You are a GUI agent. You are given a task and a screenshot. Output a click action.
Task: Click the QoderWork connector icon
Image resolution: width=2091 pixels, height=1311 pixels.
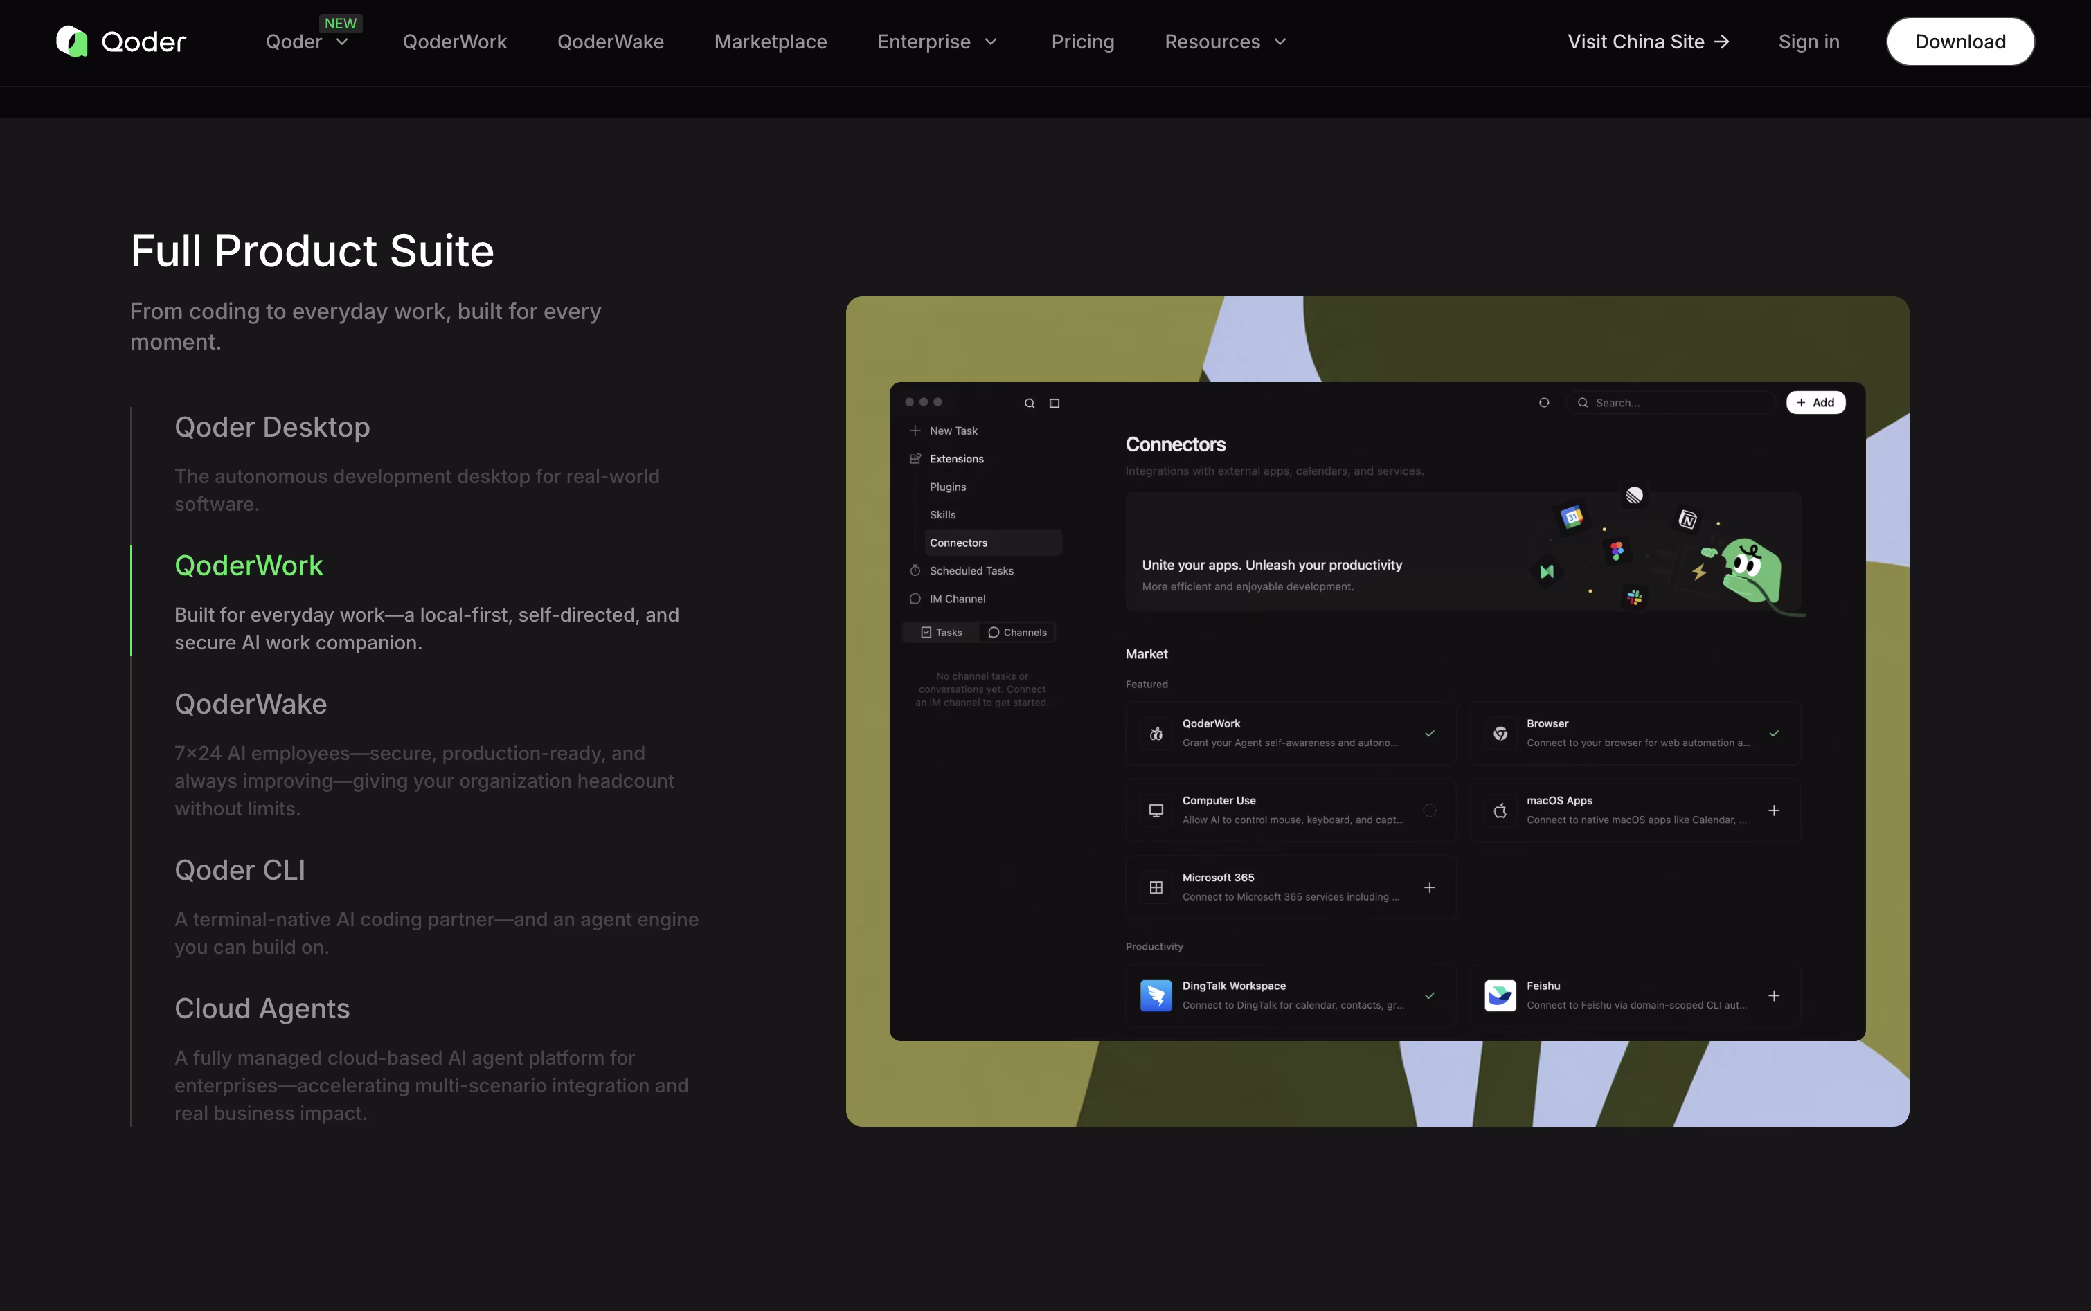1156,734
